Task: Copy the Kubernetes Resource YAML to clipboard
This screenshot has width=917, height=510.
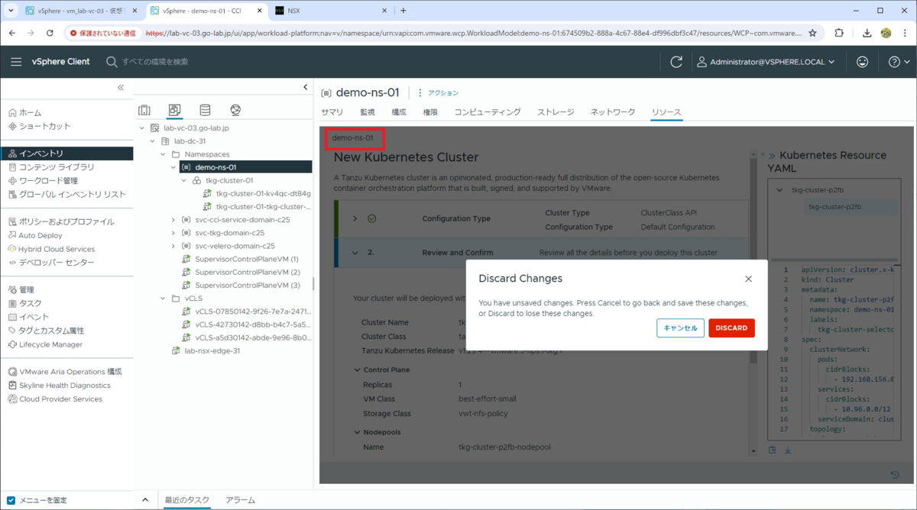Action: click(x=772, y=450)
